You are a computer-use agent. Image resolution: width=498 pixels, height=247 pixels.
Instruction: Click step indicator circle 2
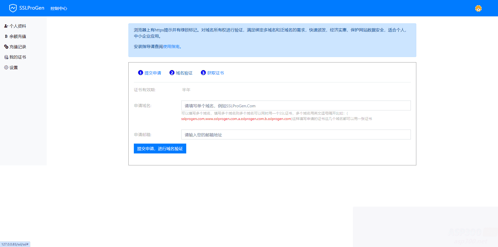coord(172,73)
